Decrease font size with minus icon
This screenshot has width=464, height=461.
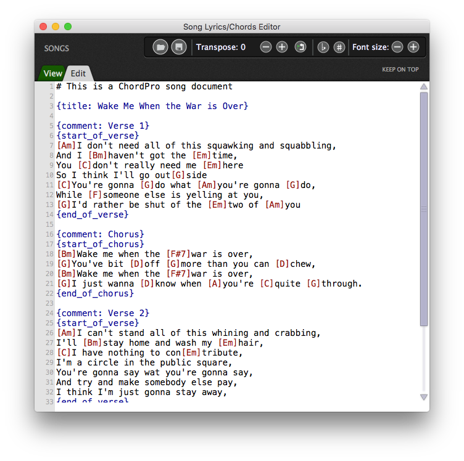397,47
